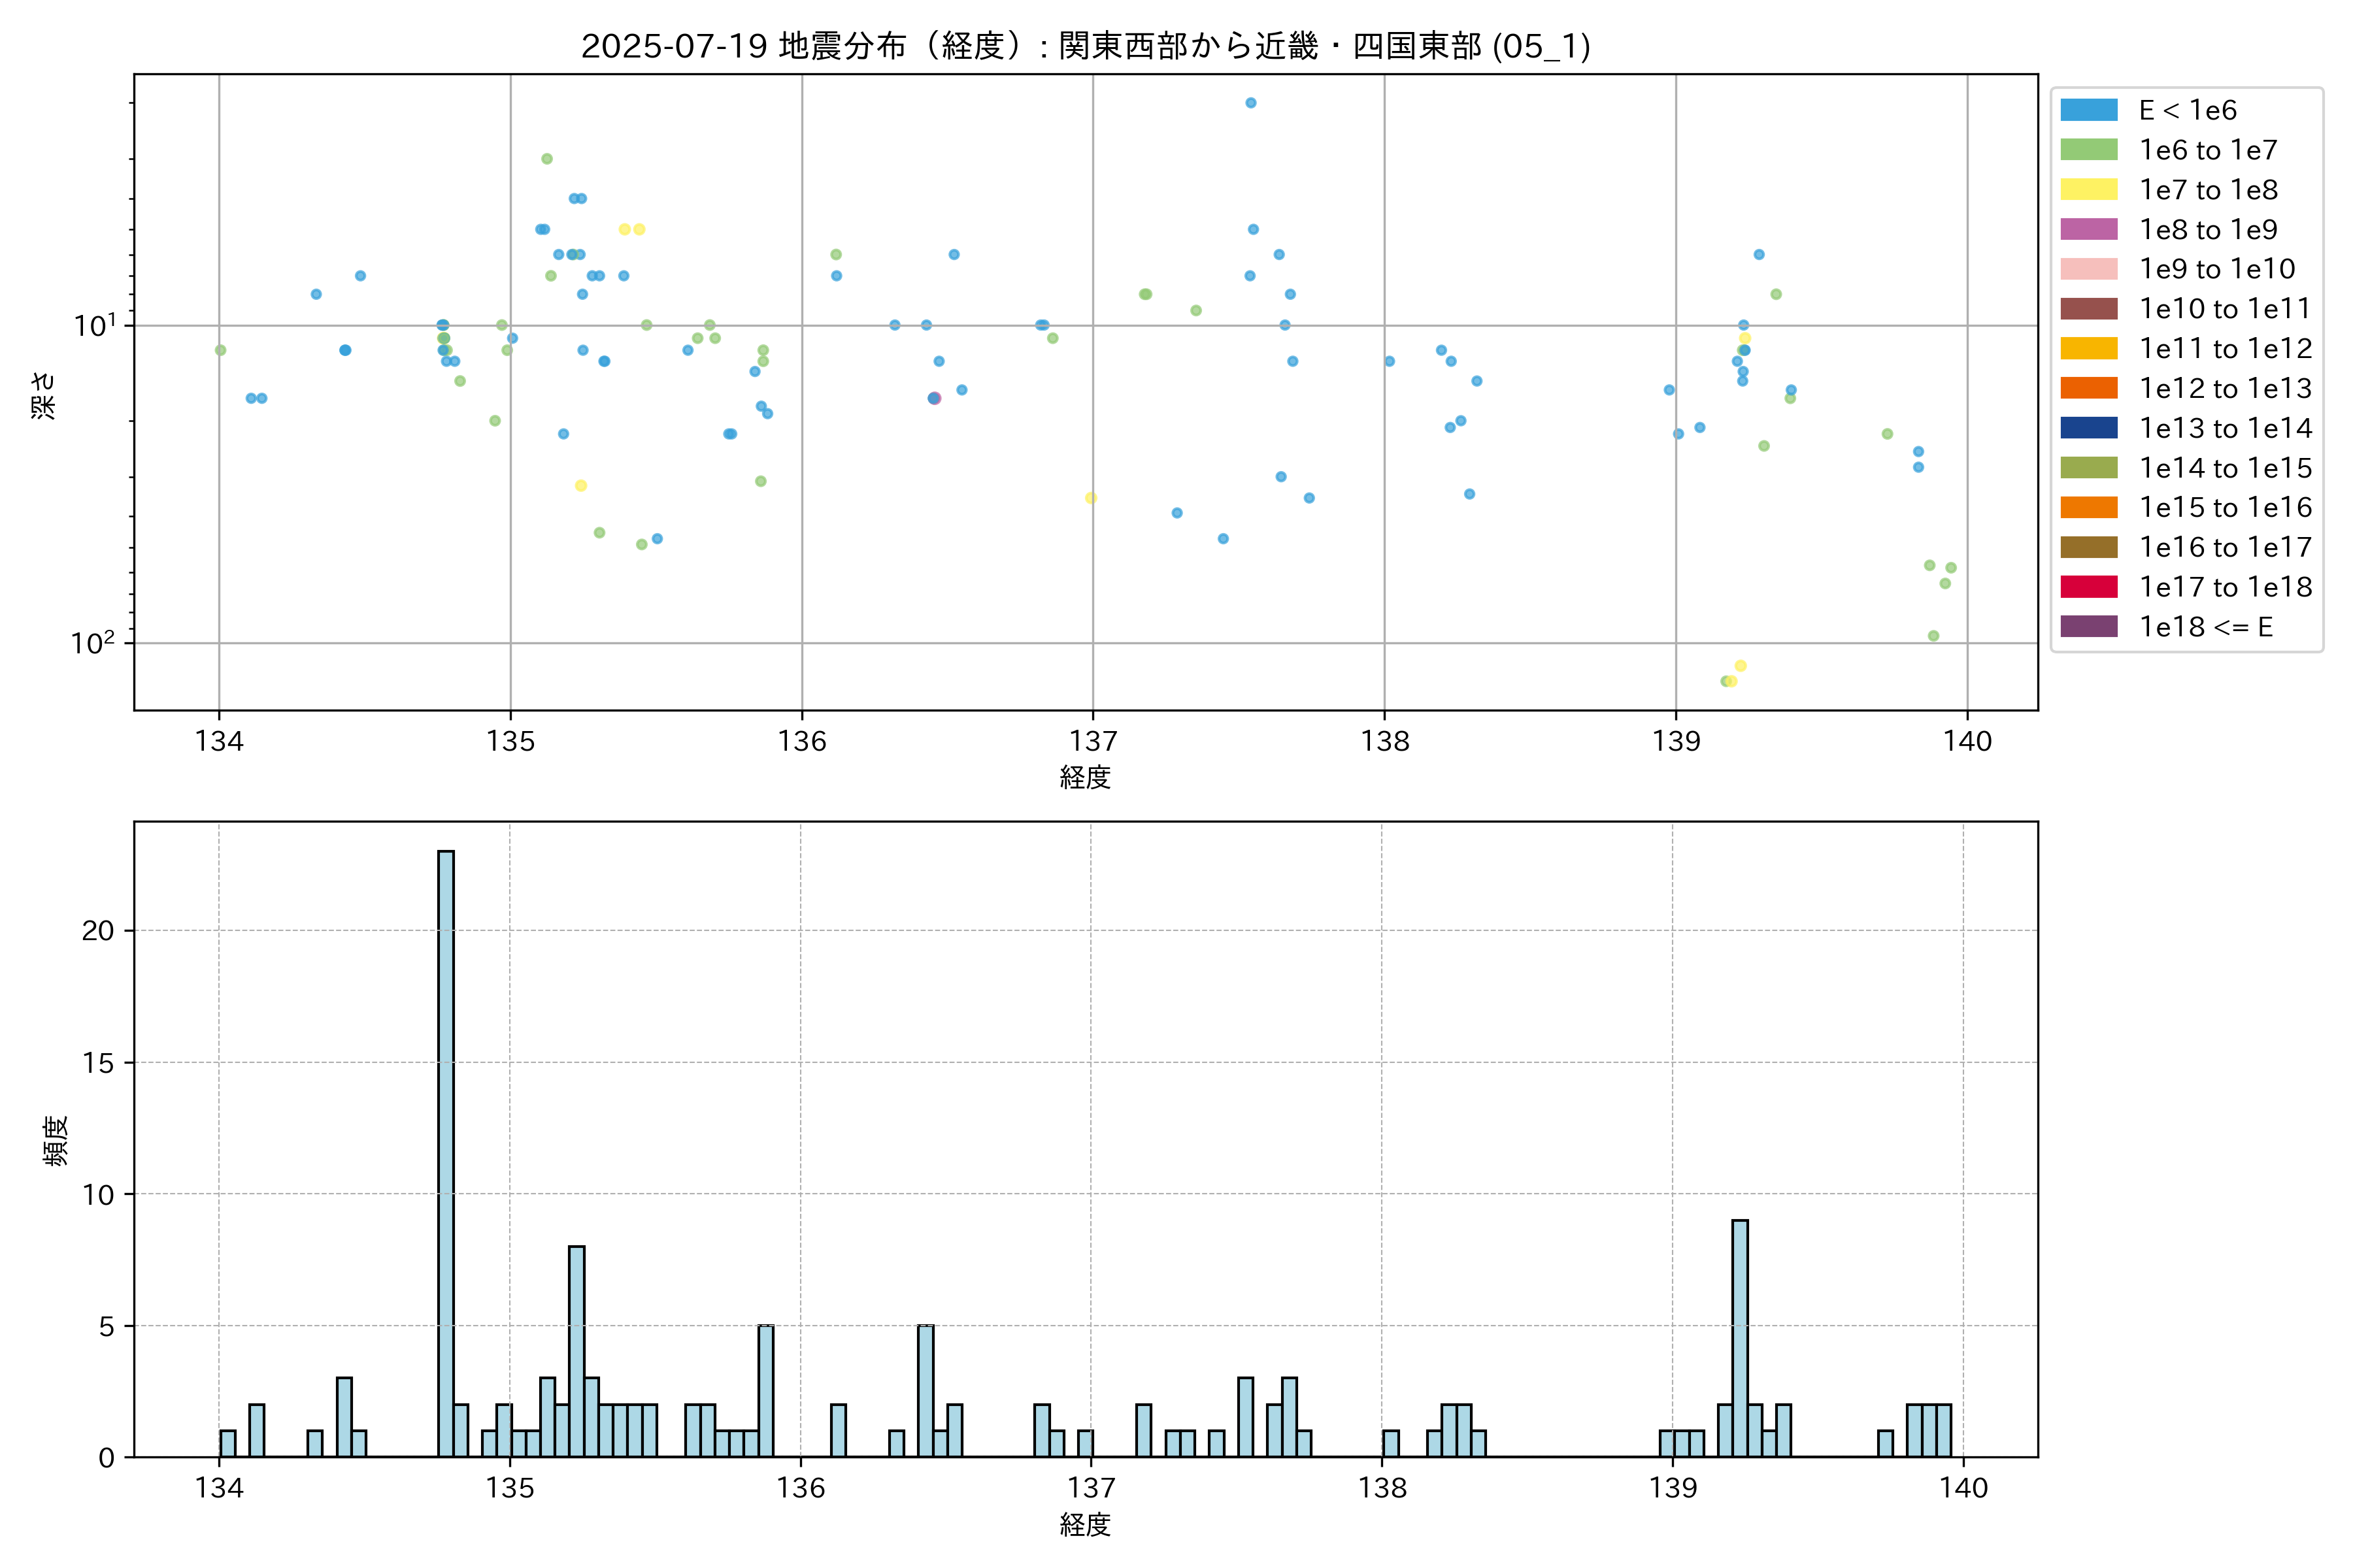Click the chart title text at top
The width and height of the screenshot is (2353, 1568).
(x=1086, y=46)
